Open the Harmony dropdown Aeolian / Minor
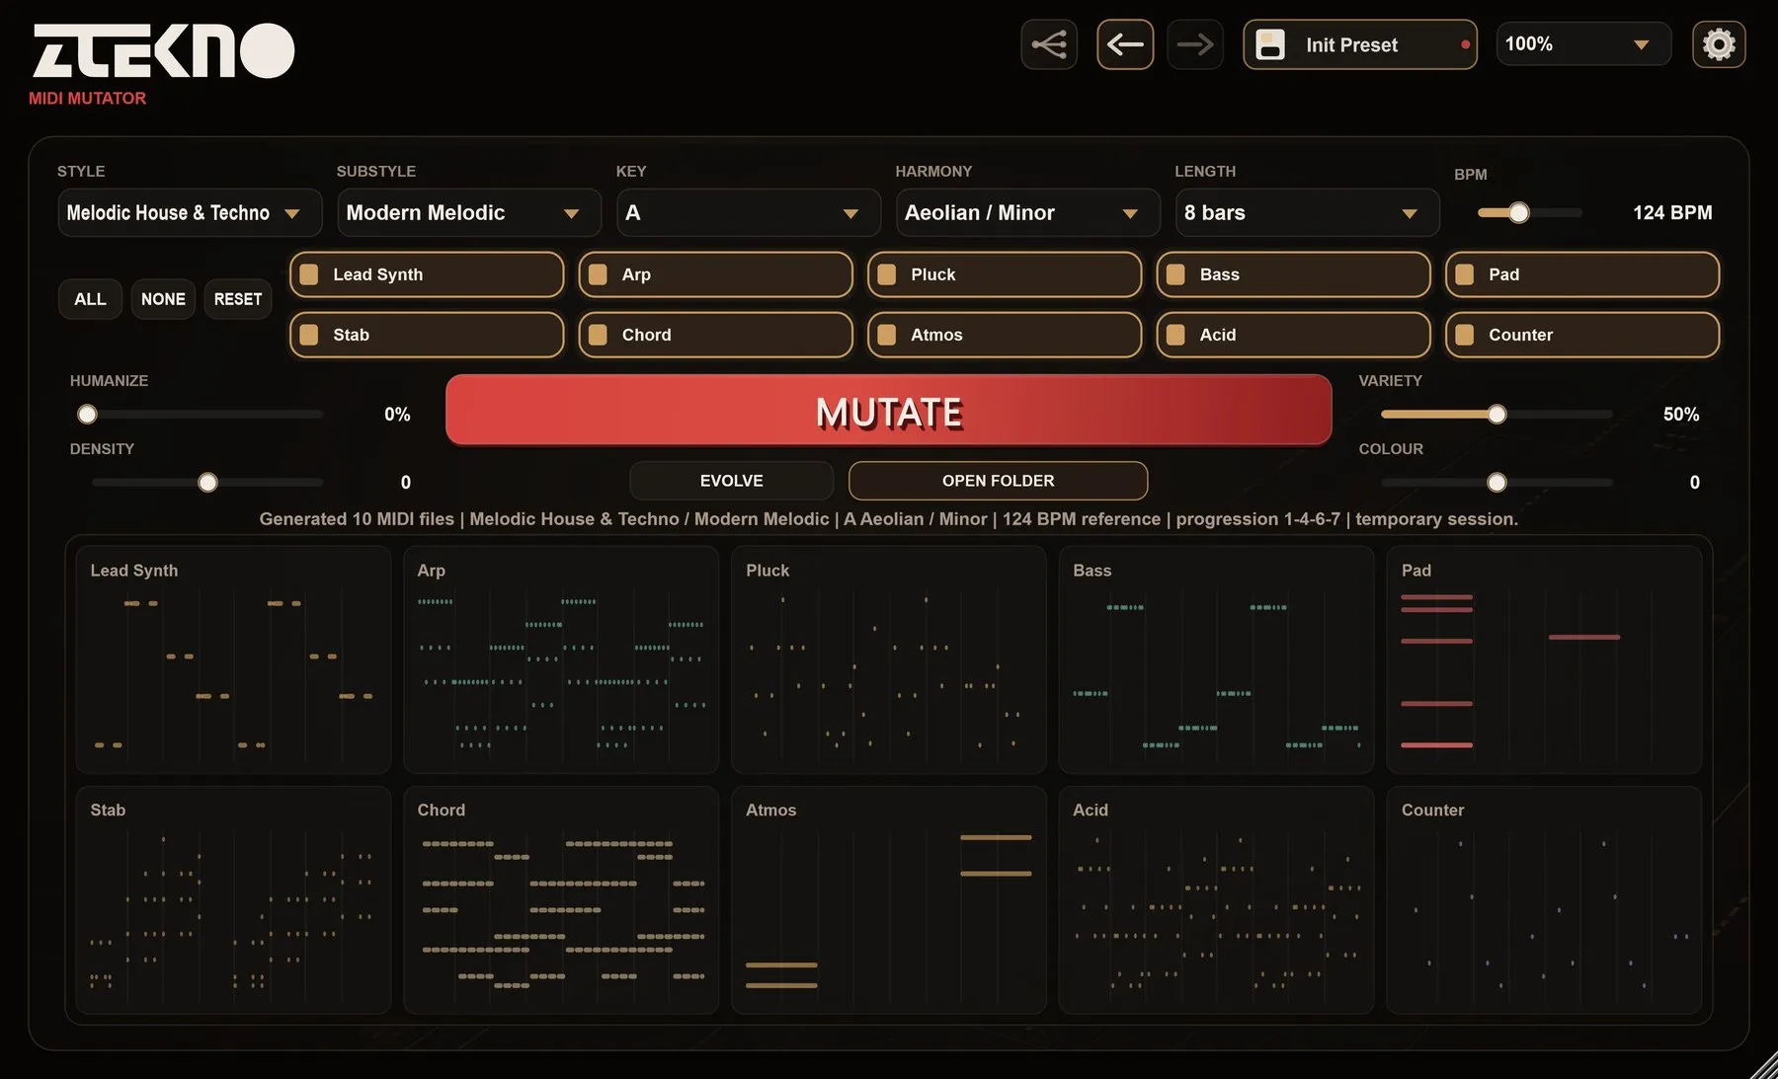This screenshot has height=1079, width=1778. (1027, 213)
